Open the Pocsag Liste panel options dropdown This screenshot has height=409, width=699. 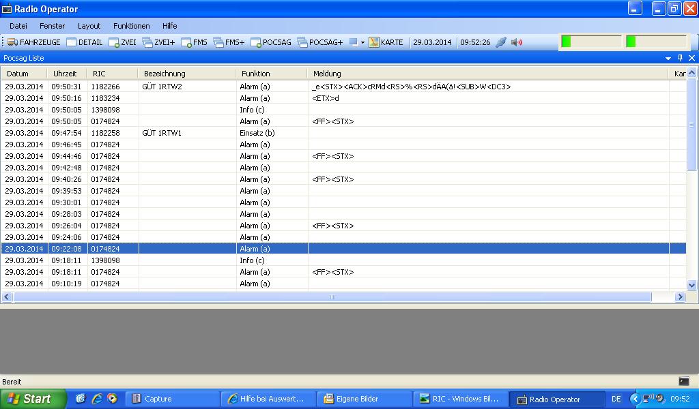pos(668,58)
